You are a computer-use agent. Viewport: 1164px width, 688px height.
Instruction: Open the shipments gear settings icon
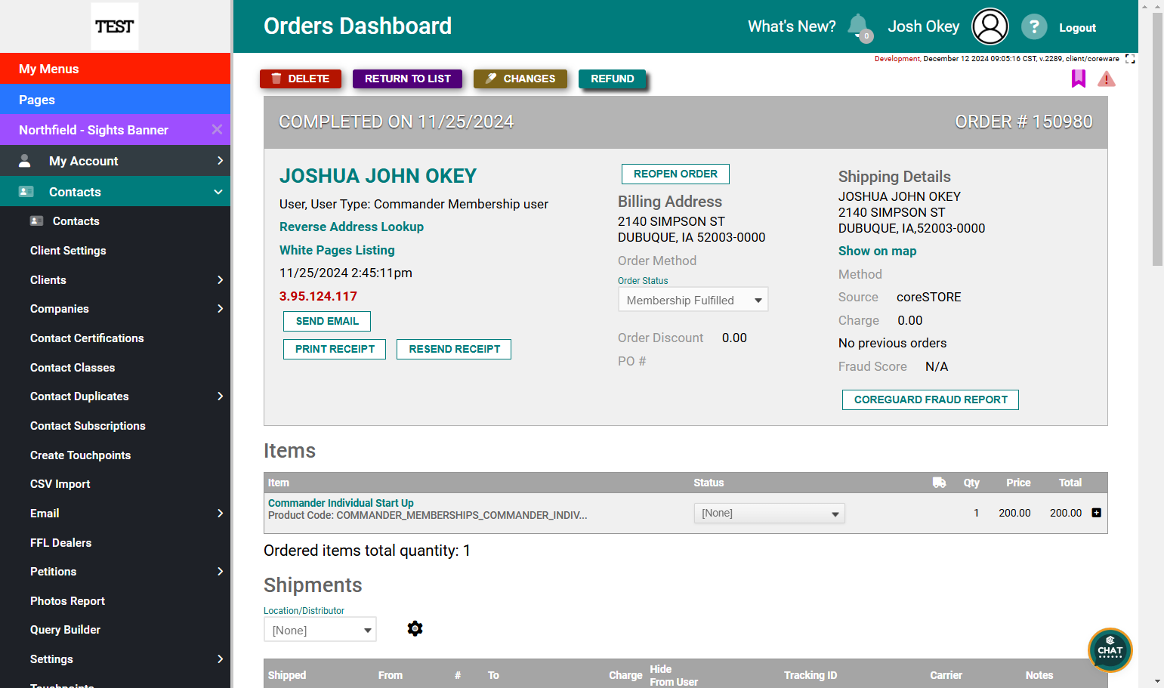(415, 628)
